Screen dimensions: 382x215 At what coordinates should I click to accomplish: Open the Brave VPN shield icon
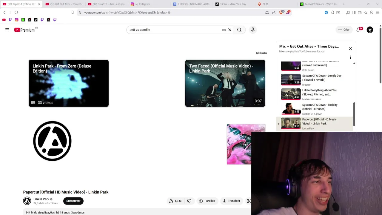(x=372, y=13)
